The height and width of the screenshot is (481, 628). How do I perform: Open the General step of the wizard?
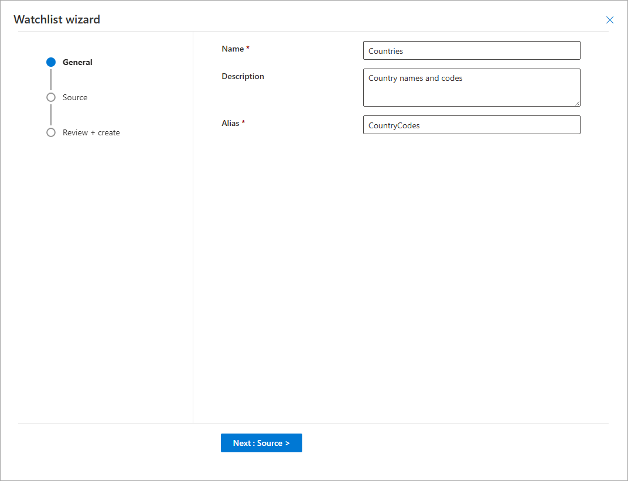tap(77, 62)
